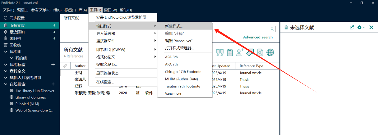Close the 未选择文献 reference panel
The image size is (378, 135).
pos(371,27)
